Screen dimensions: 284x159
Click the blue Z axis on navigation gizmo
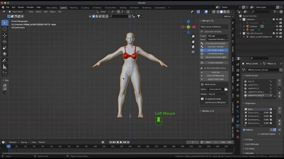(188, 22)
